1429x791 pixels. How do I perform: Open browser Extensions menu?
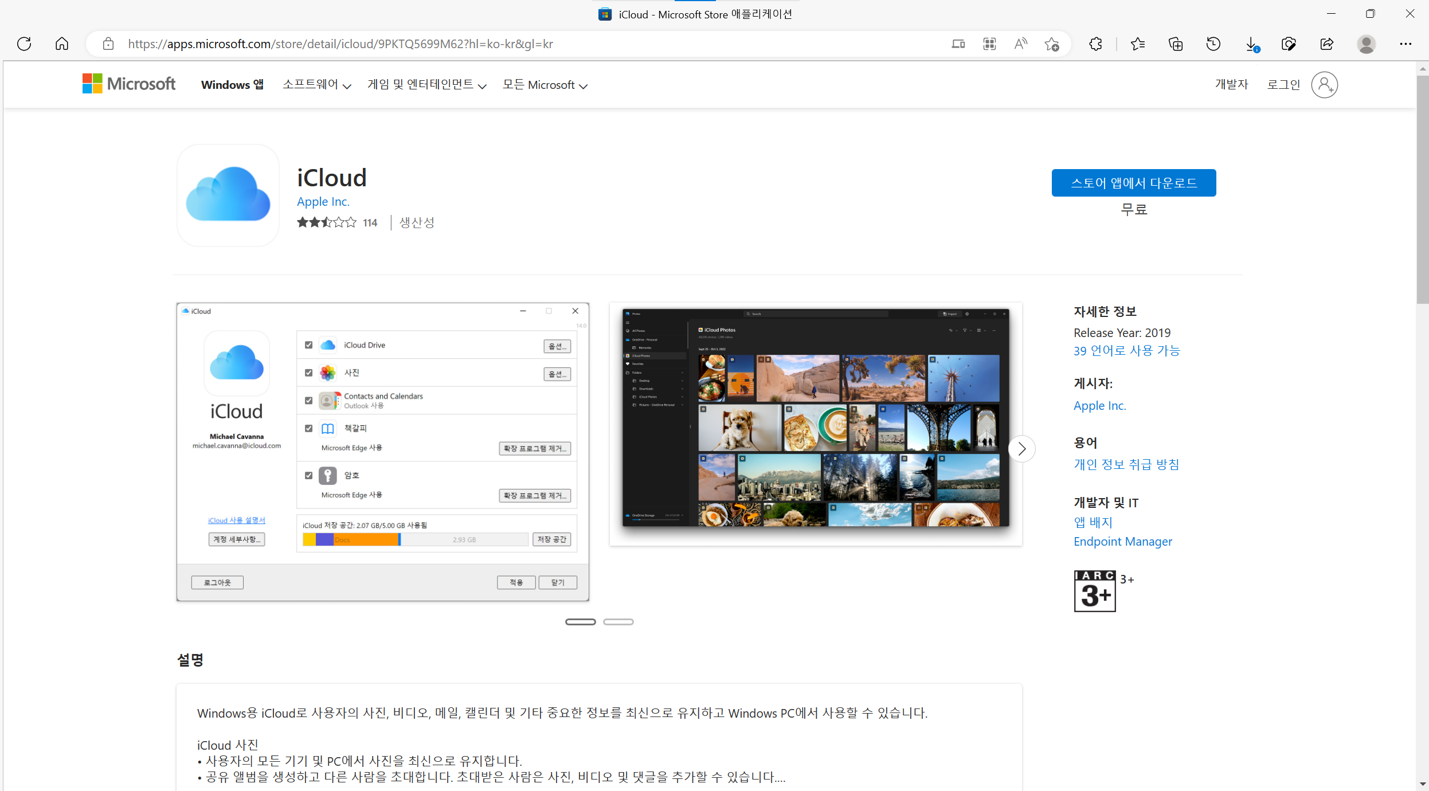[1095, 44]
